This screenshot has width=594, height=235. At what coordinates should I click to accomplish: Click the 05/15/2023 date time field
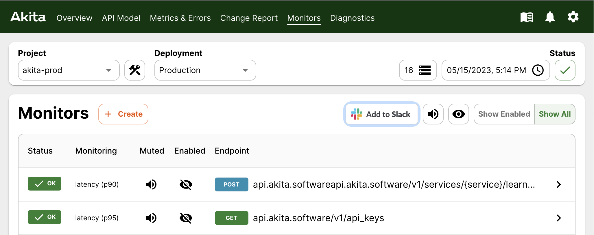pos(486,70)
